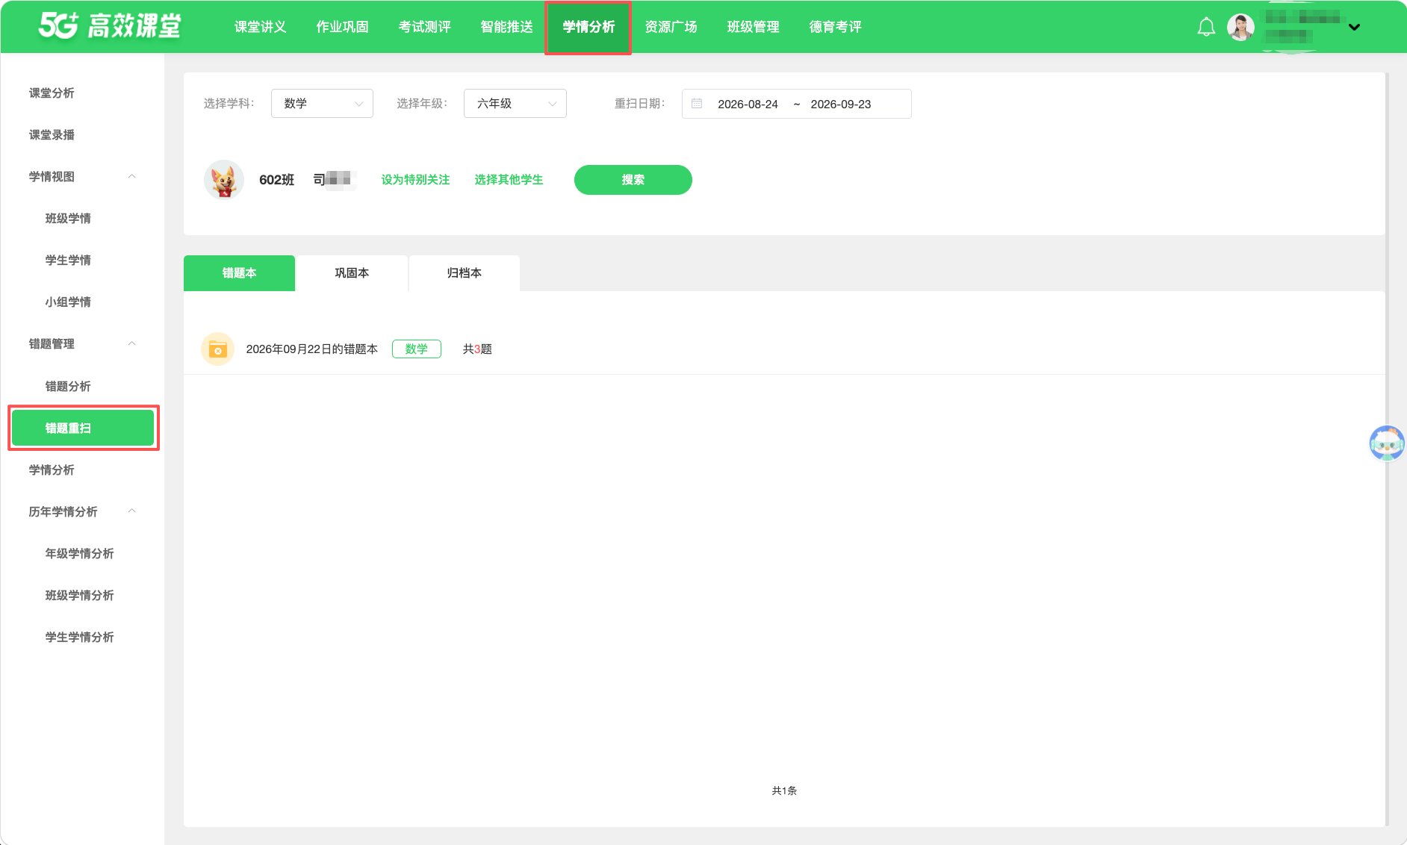Open the 德育考评 top menu

pos(836,27)
